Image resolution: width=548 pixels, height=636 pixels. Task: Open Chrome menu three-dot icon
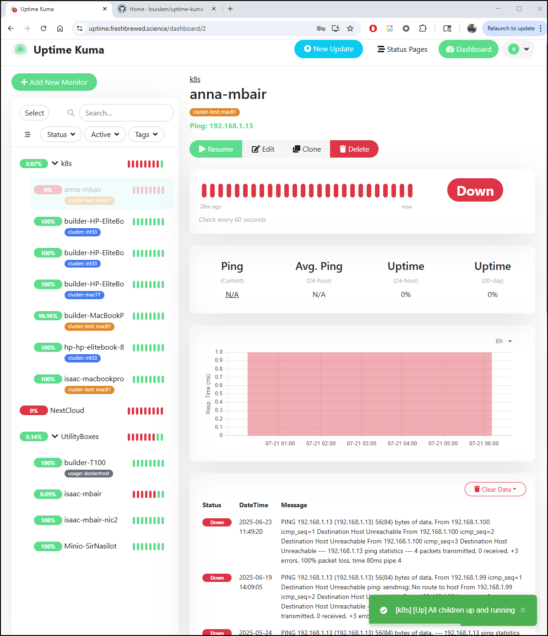541,28
